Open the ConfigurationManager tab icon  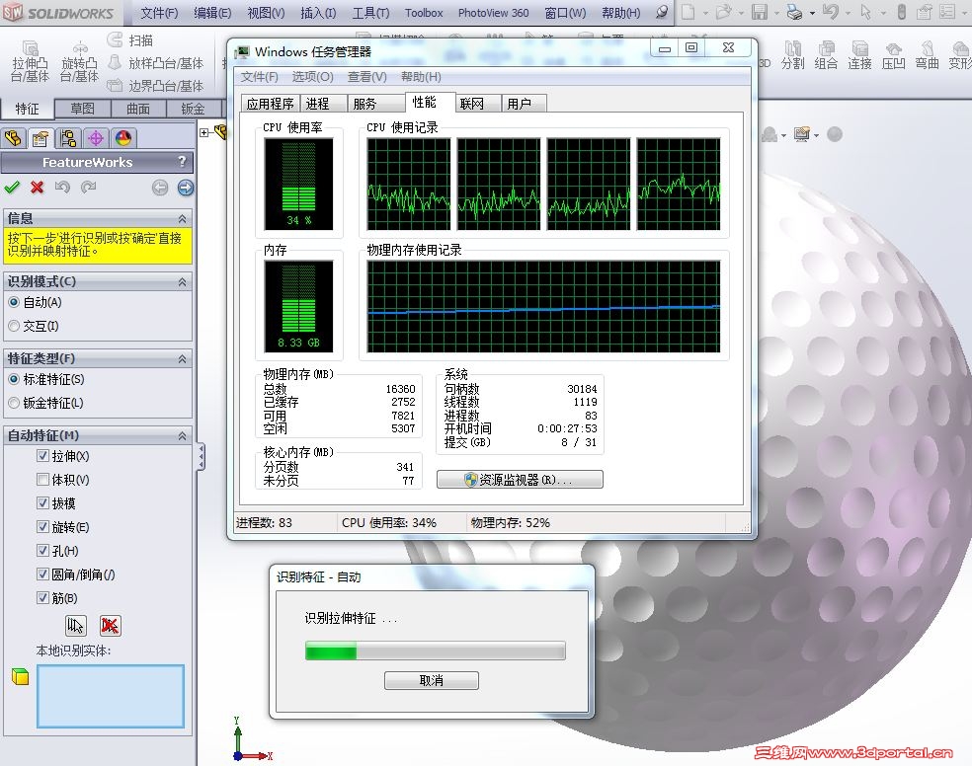pyautogui.click(x=68, y=138)
